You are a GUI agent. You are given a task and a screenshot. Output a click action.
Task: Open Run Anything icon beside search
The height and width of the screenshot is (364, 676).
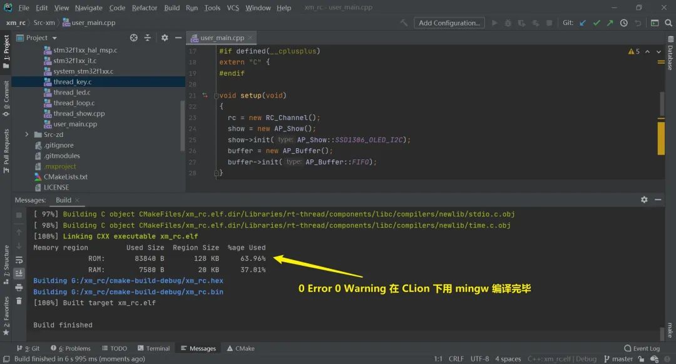655,23
